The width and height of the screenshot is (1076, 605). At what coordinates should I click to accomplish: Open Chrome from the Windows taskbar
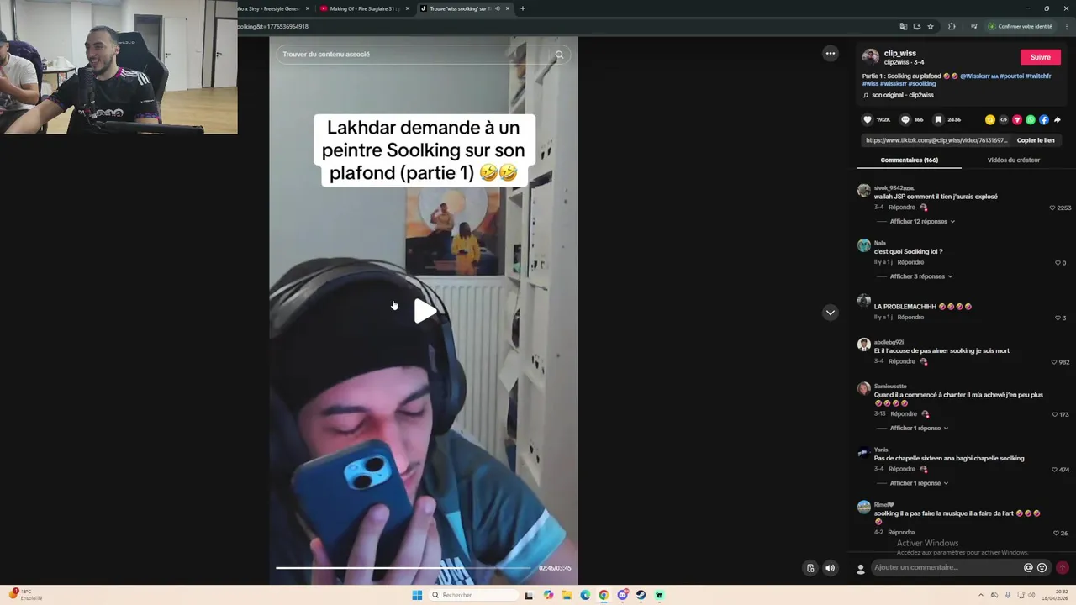[x=604, y=595]
